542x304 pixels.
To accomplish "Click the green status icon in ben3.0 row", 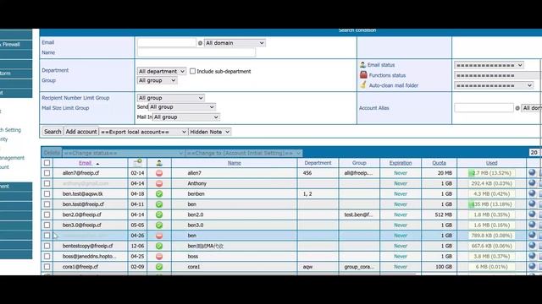I will 159,225.
